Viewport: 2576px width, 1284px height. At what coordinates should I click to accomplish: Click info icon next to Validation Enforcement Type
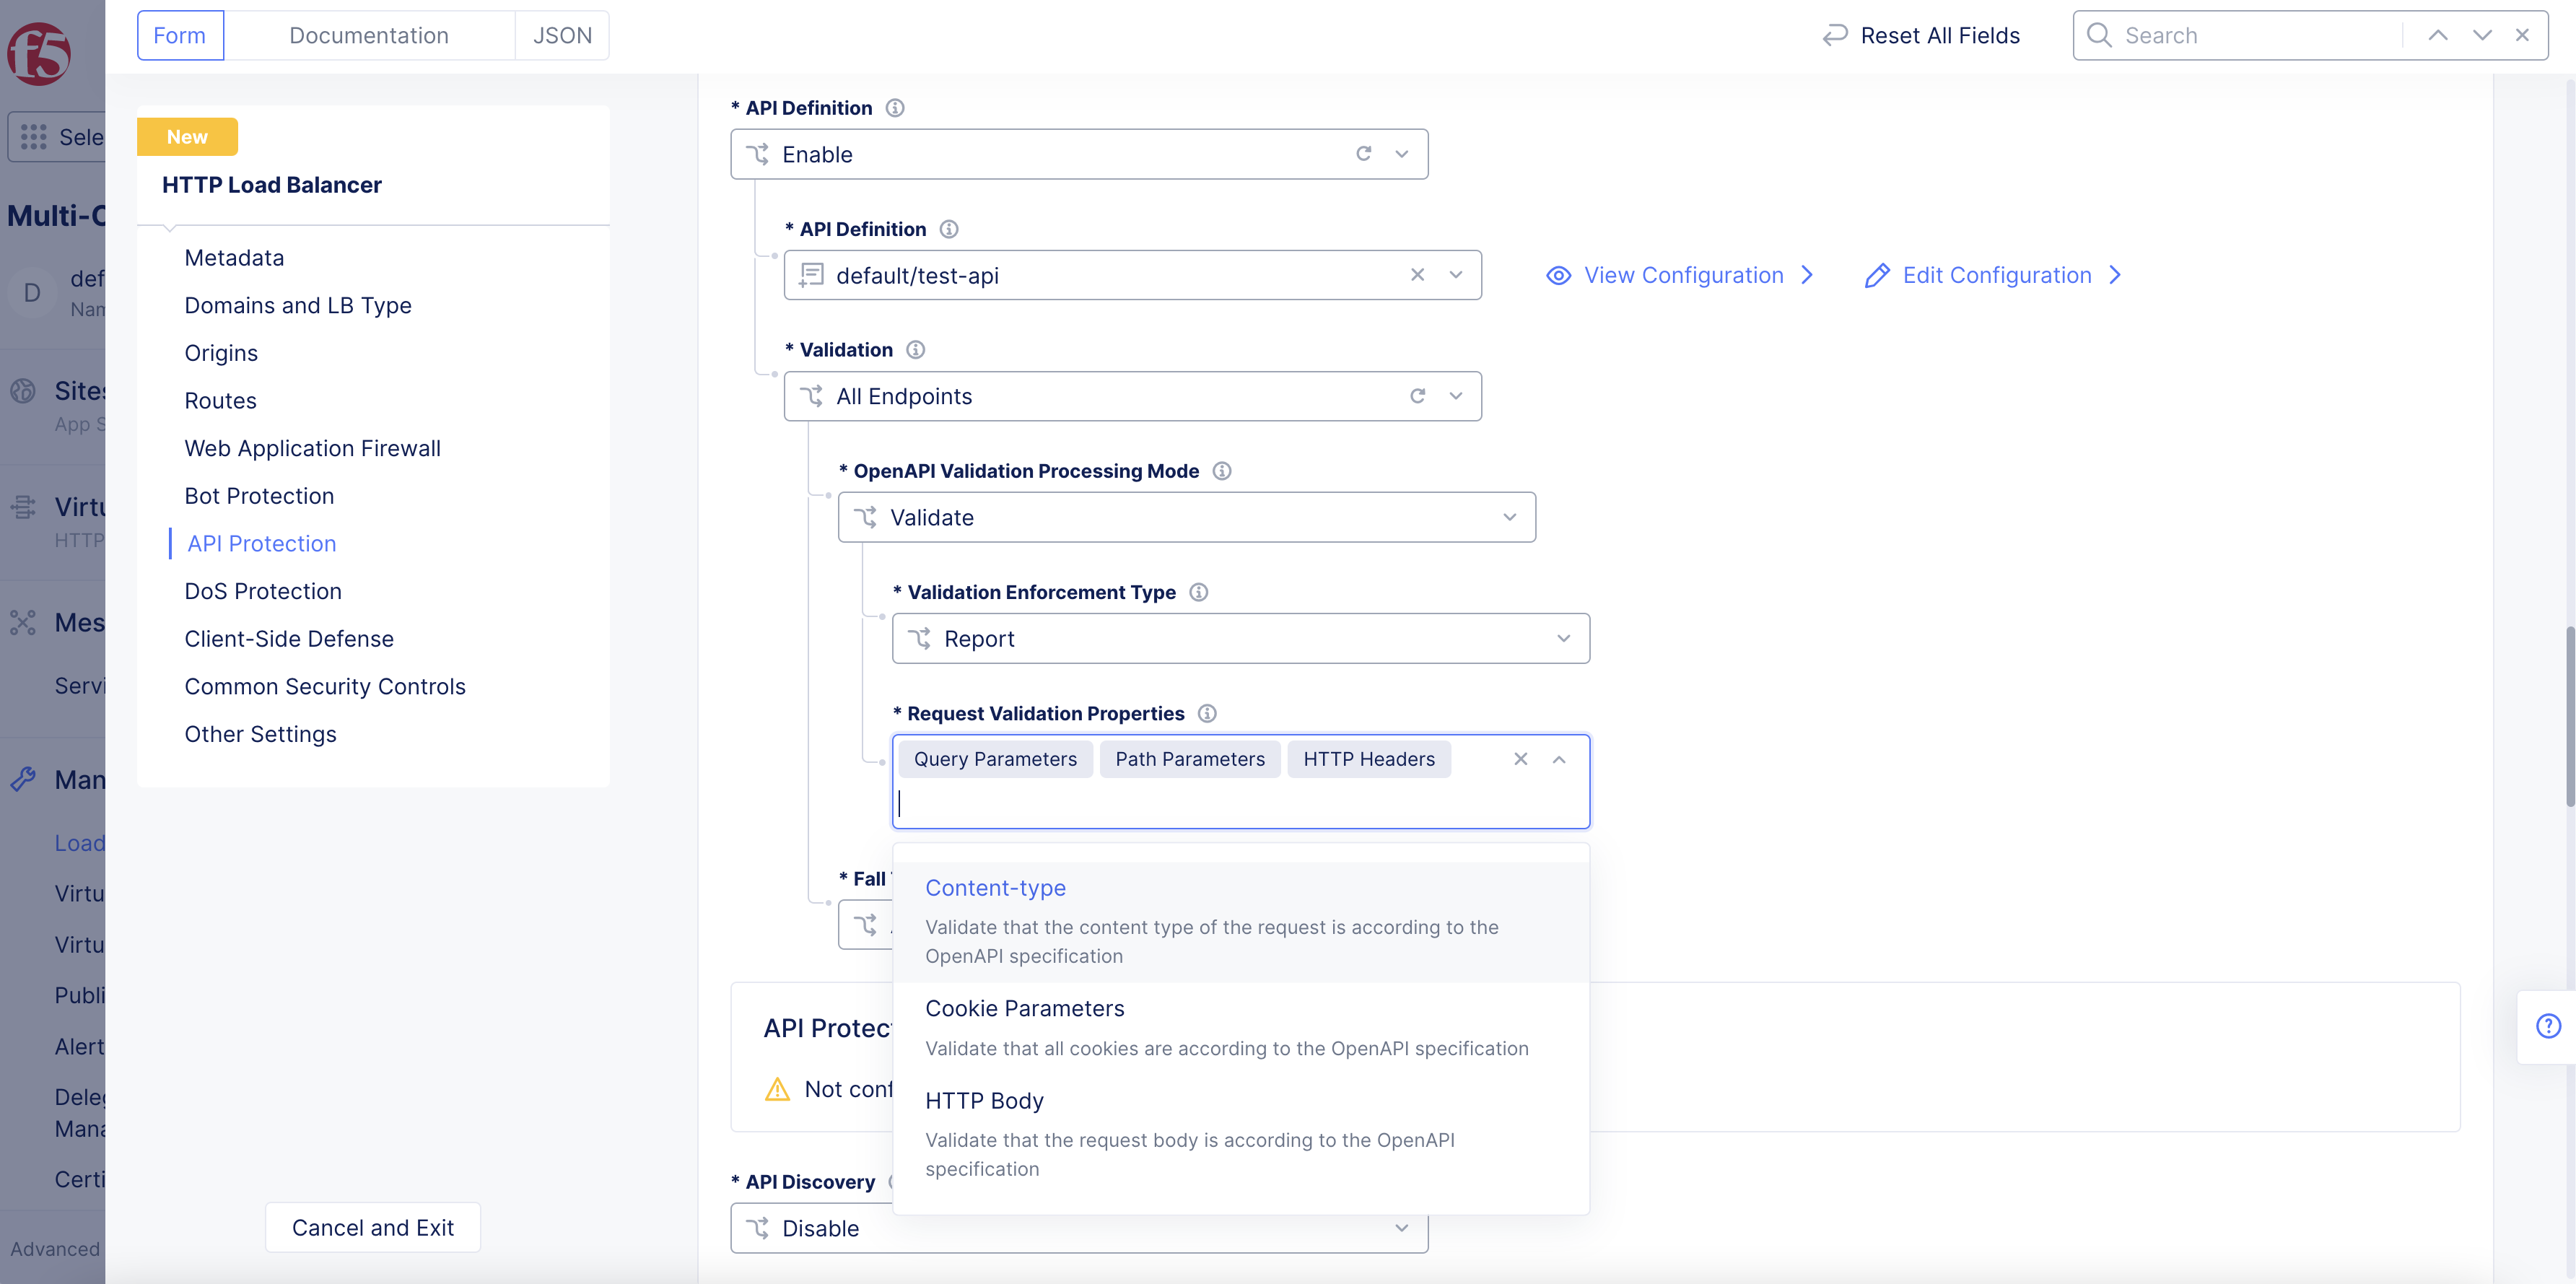click(x=1198, y=592)
